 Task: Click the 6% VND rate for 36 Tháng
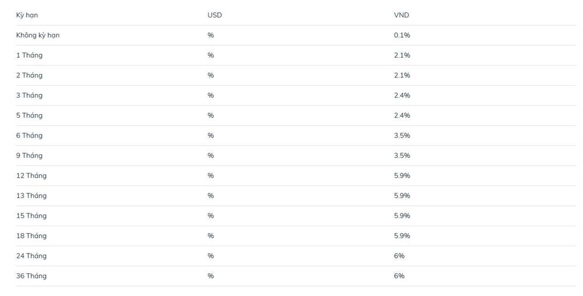click(x=399, y=276)
